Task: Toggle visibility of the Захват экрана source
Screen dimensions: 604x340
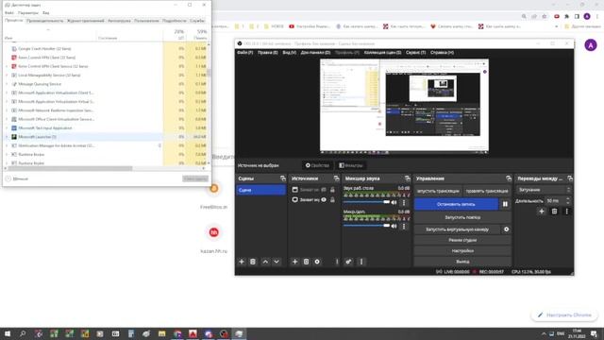Action: (x=324, y=199)
